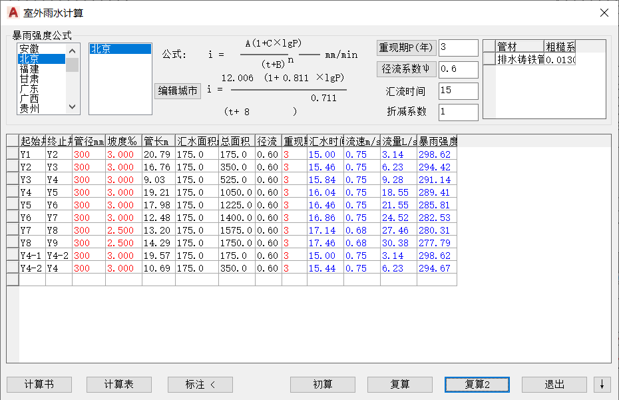The height and width of the screenshot is (400, 619).
Task: Click the 管径mm column header
Action: point(89,141)
